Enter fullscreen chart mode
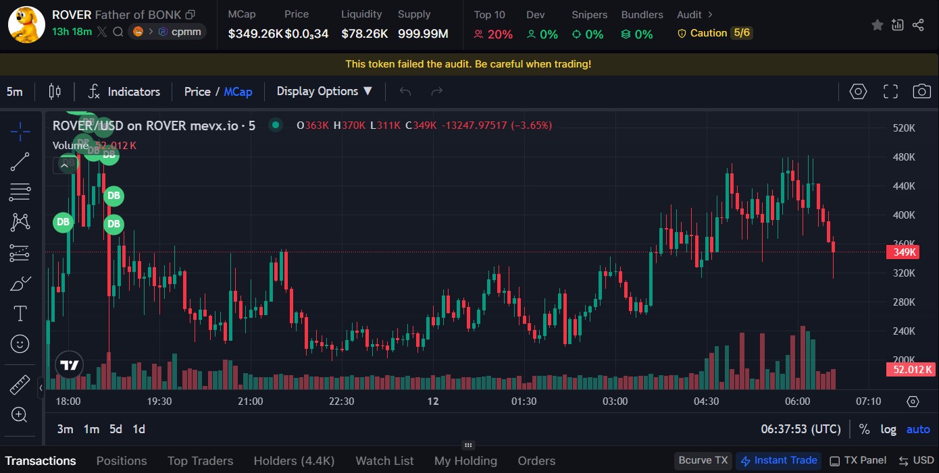 tap(890, 92)
